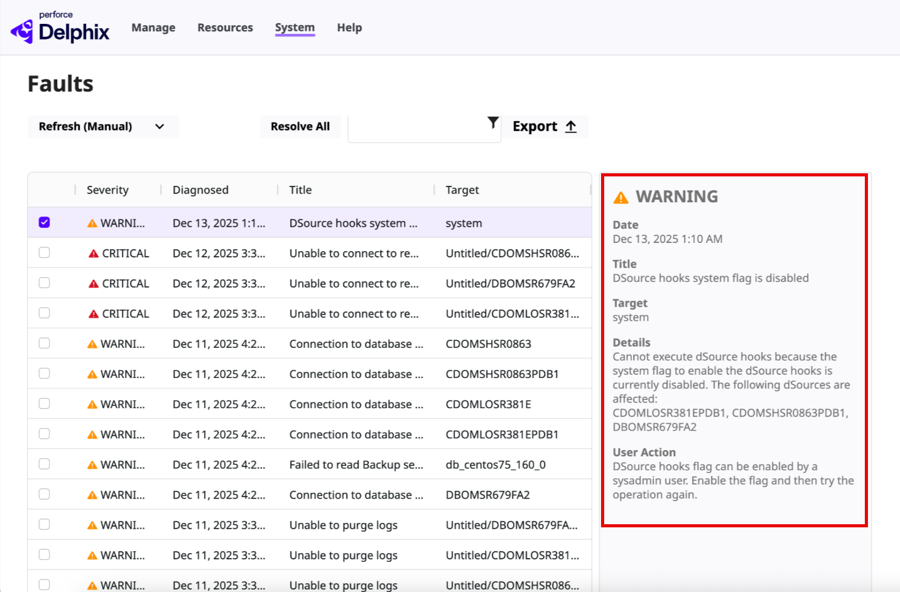
Task: Sort by Severity column header
Action: [107, 190]
